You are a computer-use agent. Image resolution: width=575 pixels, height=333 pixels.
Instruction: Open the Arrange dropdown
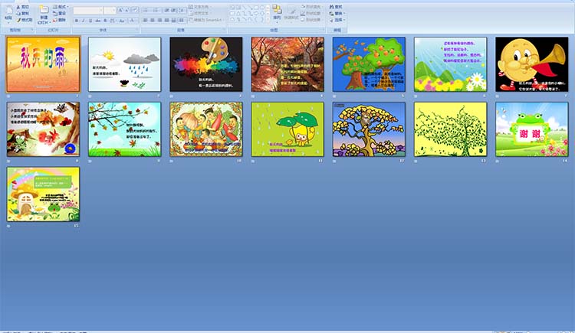coord(278,14)
